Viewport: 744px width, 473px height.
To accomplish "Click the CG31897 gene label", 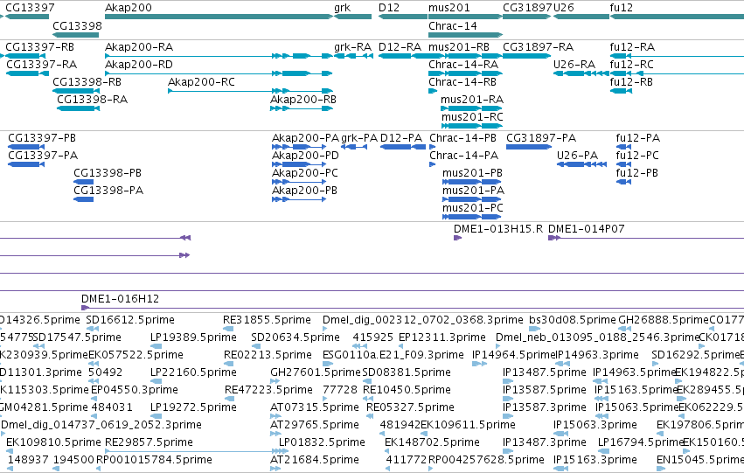I will tap(527, 8).
